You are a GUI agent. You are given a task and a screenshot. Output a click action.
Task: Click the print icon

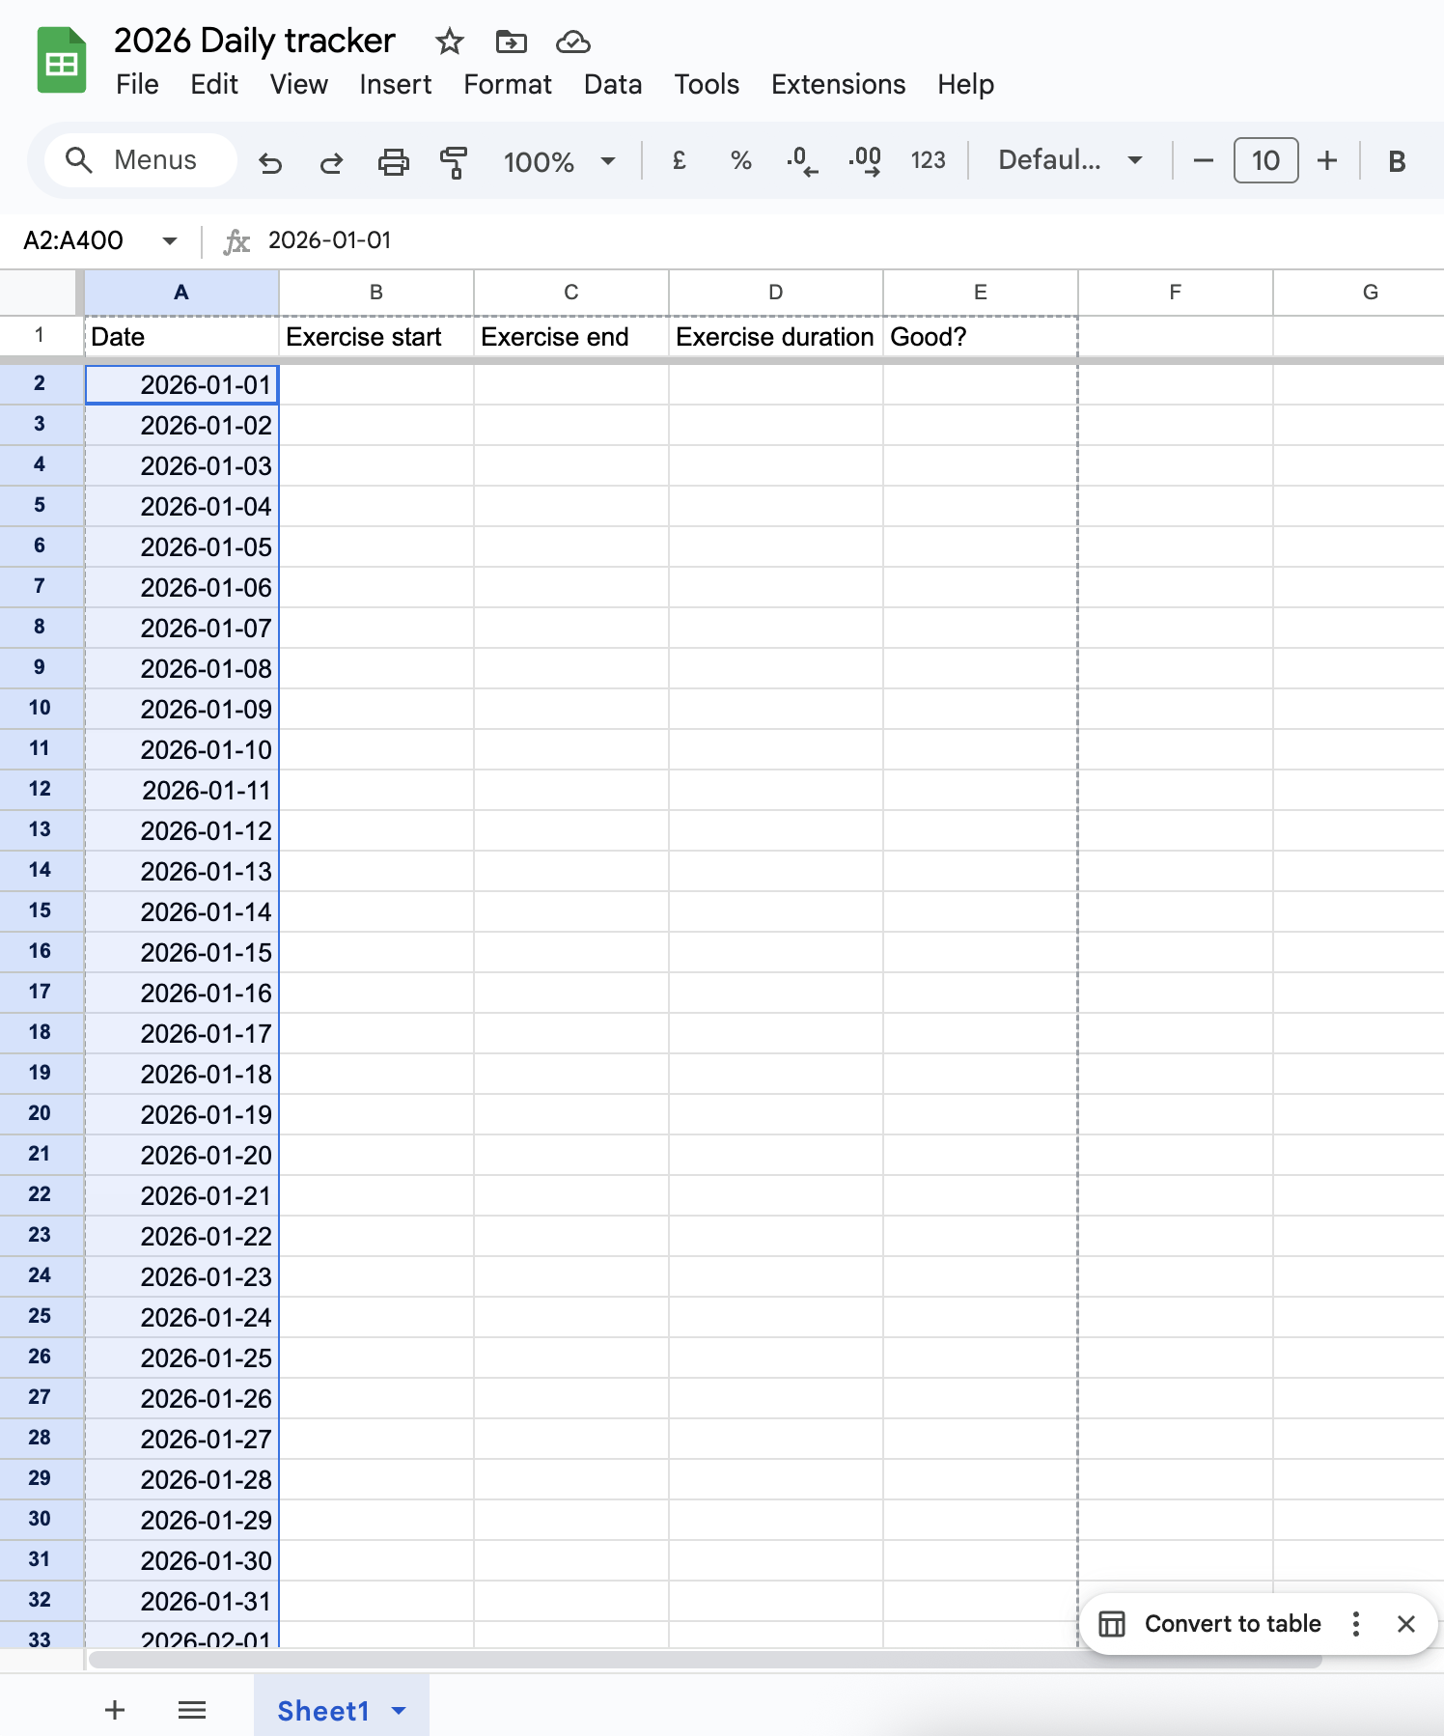393,162
